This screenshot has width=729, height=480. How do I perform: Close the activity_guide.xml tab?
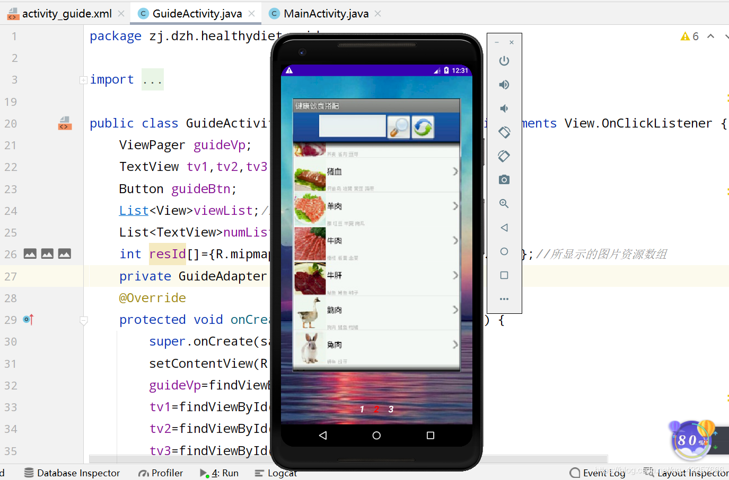[121, 14]
